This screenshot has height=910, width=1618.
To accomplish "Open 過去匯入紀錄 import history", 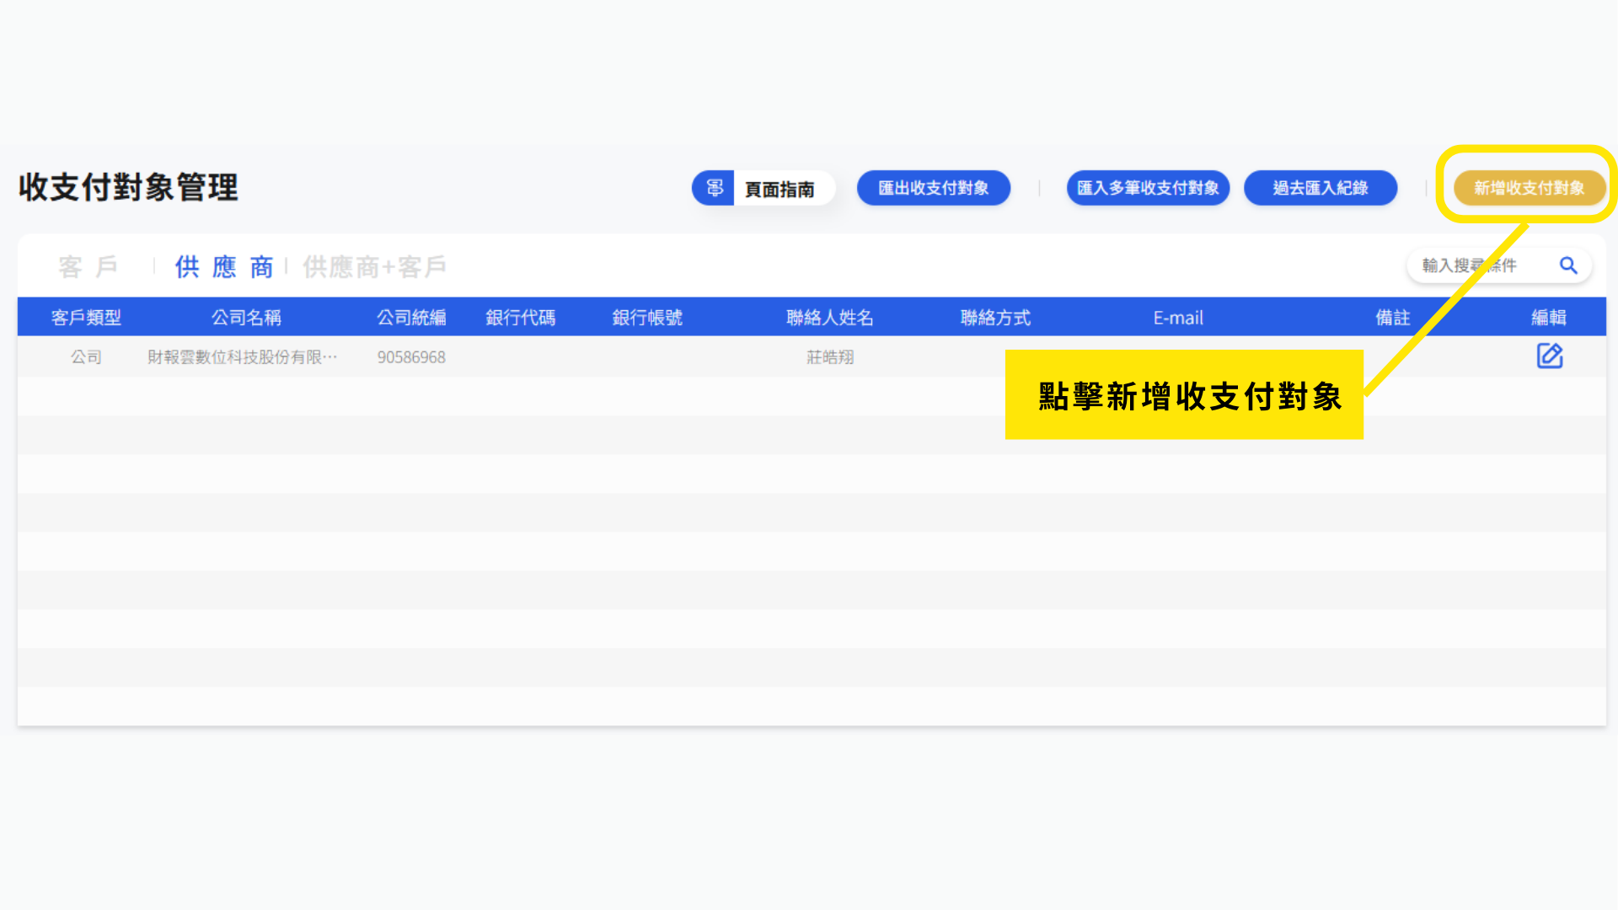I will [1320, 188].
